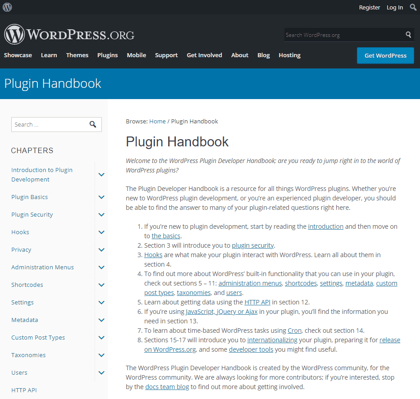Go to the Support menu item

(x=166, y=55)
